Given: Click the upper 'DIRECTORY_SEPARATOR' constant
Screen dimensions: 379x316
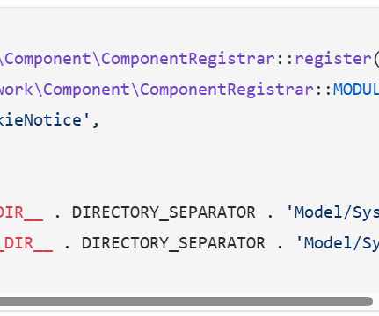Looking at the screenshot, I should click(x=164, y=212).
